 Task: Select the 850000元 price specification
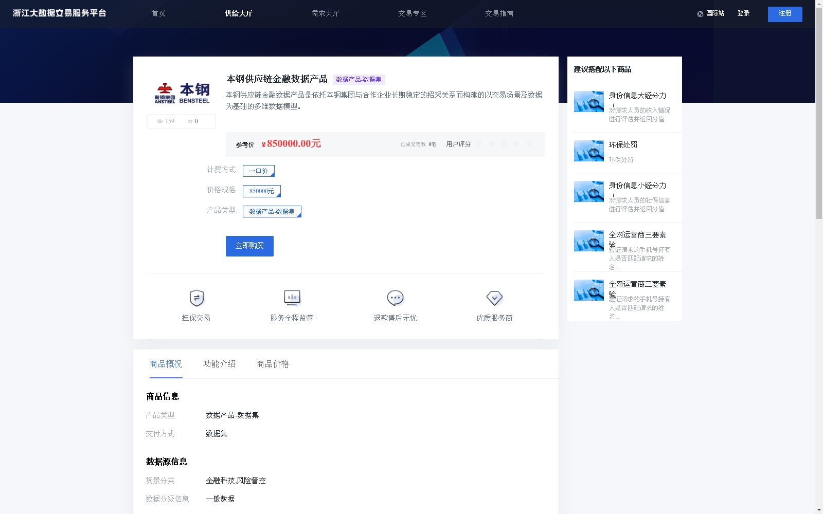261,191
